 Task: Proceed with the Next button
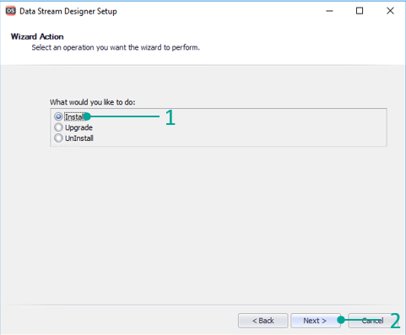pos(315,321)
